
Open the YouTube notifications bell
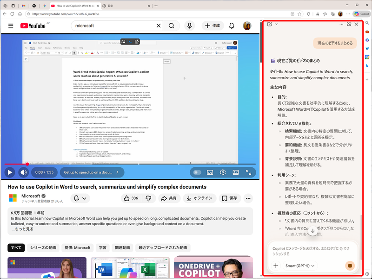[231, 26]
